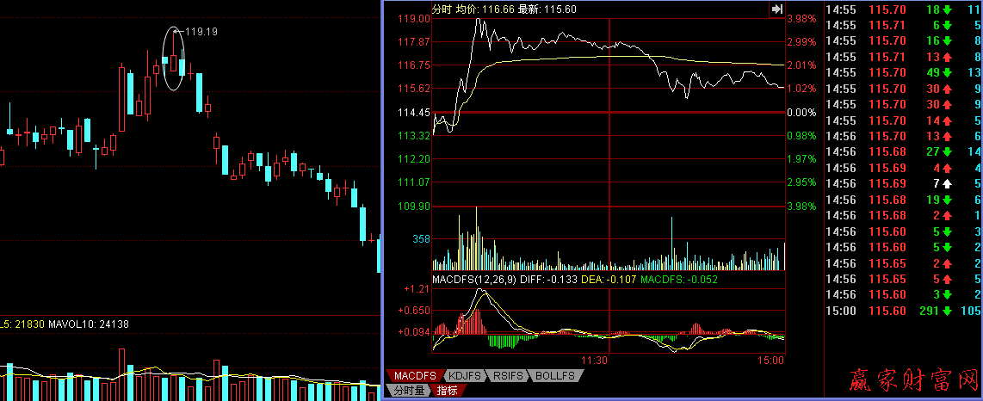Click the arrow-to-bar icon above intraday chart

776,9
